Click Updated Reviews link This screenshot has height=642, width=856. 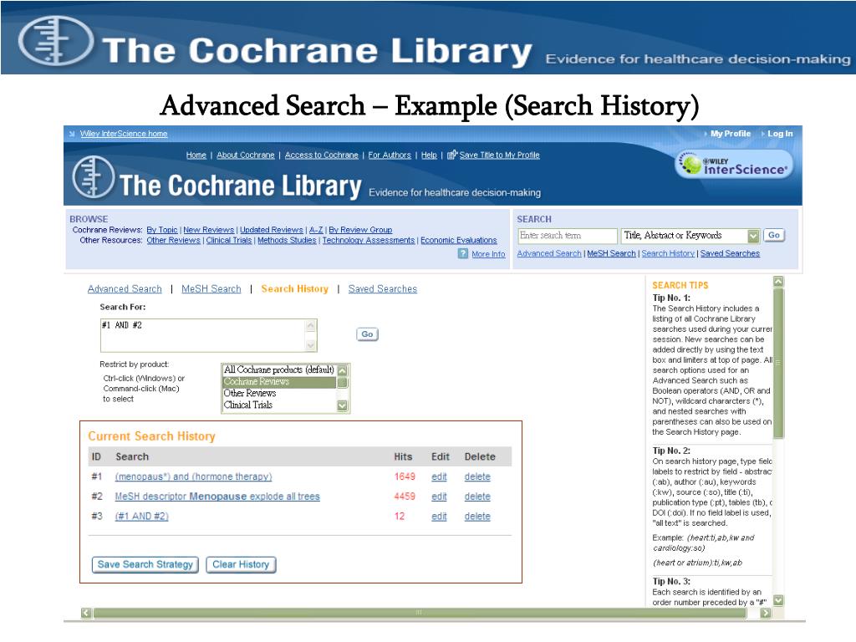pyautogui.click(x=272, y=230)
